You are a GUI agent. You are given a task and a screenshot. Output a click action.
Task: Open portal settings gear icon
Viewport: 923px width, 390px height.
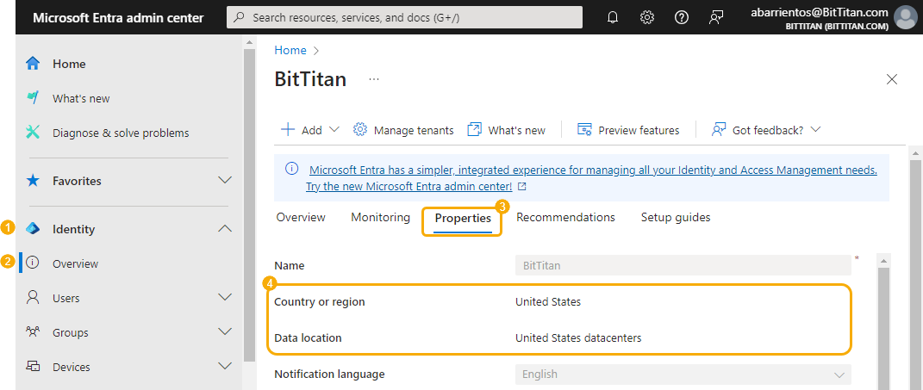coord(647,17)
